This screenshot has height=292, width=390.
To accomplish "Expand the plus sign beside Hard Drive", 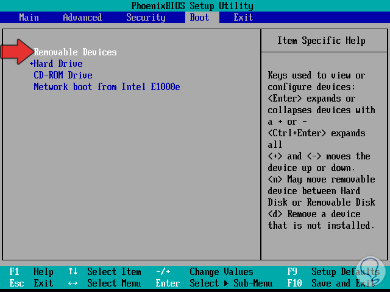I will pos(31,64).
